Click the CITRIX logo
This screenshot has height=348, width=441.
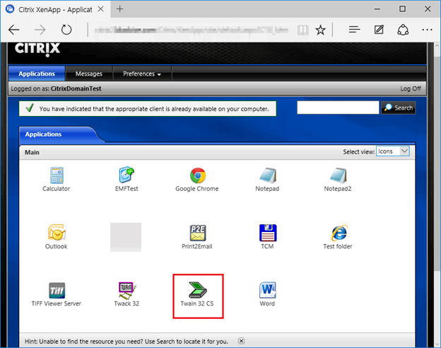tap(37, 50)
